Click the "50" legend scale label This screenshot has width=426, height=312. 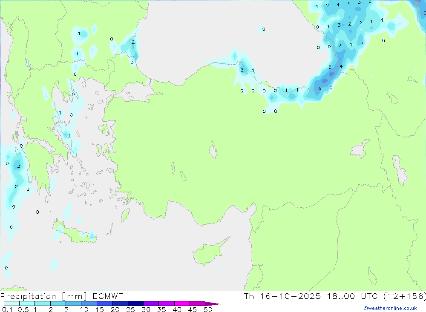coord(208,309)
